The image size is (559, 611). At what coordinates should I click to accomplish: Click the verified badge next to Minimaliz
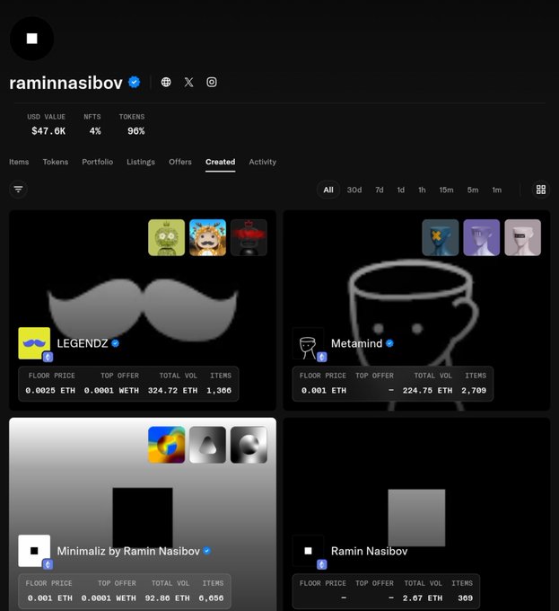(x=207, y=551)
